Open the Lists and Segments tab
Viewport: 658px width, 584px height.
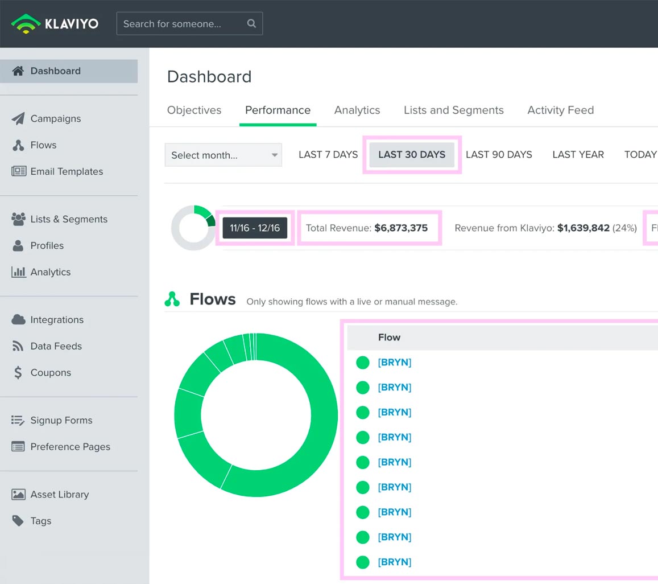[453, 110]
